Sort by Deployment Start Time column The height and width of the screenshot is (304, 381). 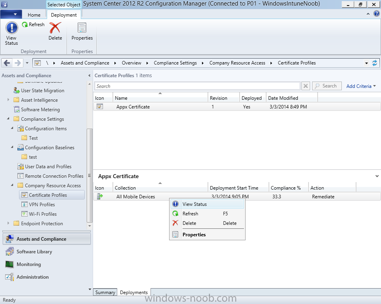point(238,188)
